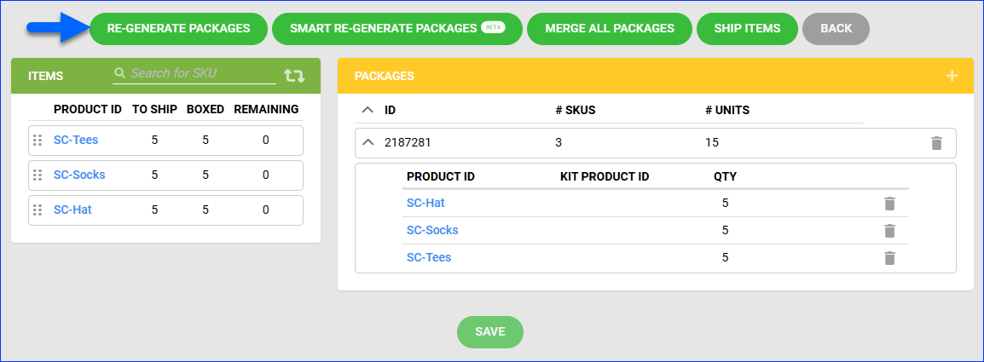Collapse all packages using header chevron

click(x=368, y=110)
